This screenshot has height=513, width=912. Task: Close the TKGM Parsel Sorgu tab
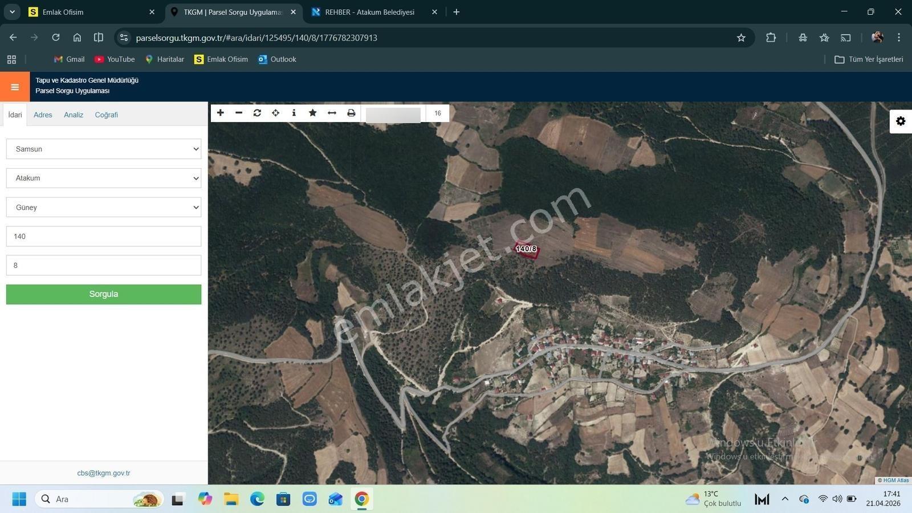point(293,12)
